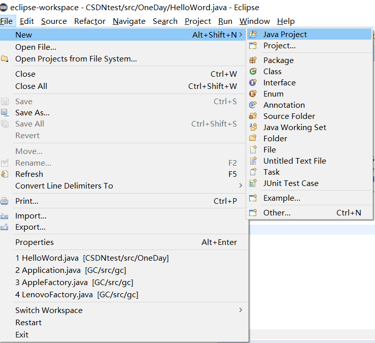Open recent file 3 AppleFactory.java

124,283
